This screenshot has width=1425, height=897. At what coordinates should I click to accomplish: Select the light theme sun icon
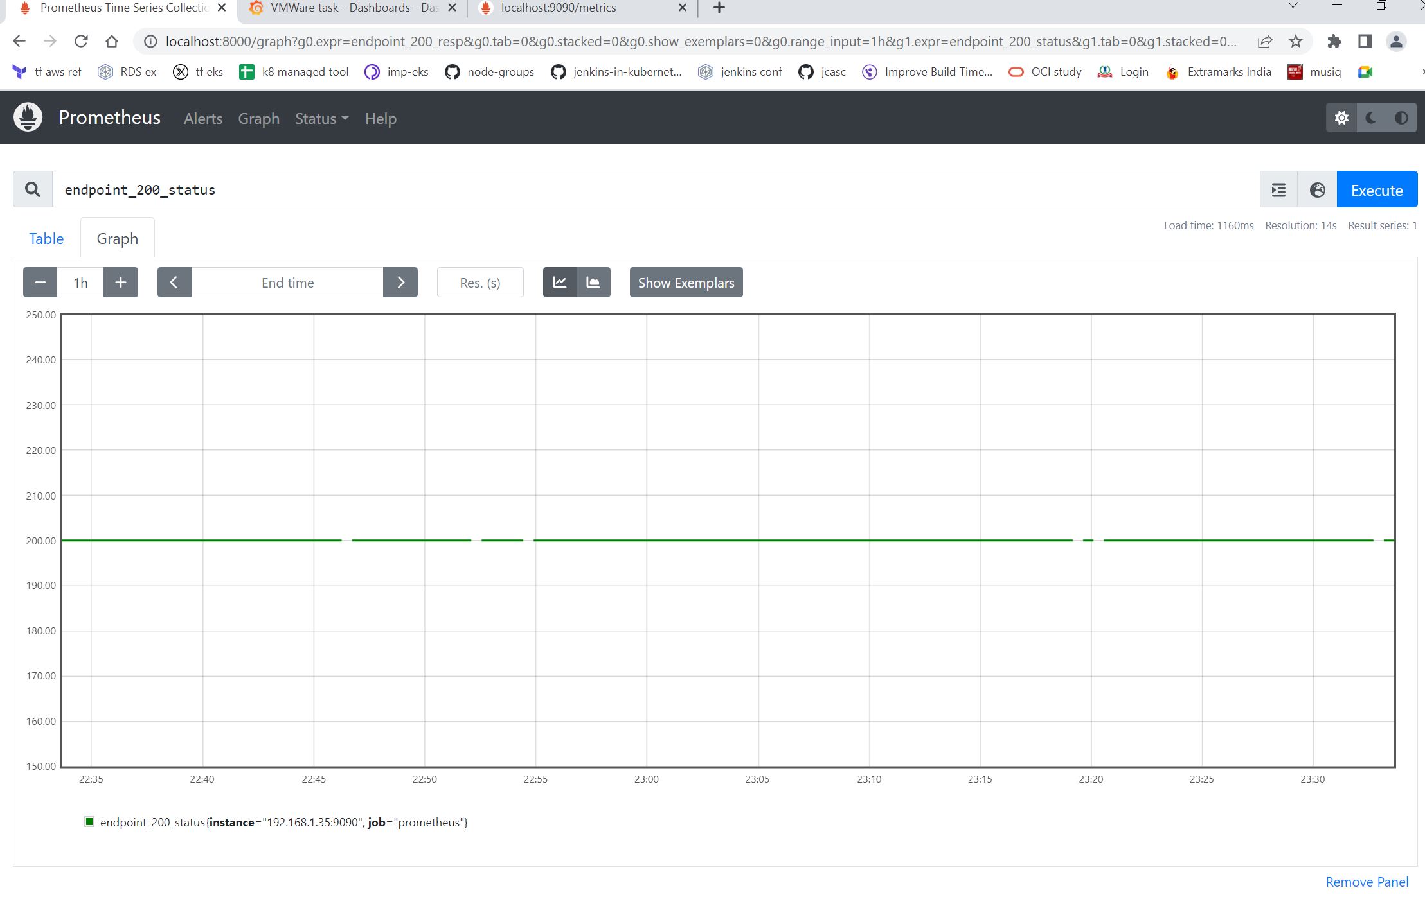(1341, 118)
